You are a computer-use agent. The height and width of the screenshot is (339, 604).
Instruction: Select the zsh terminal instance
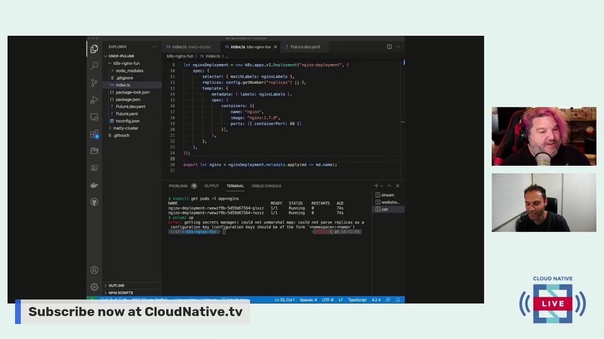388,210
